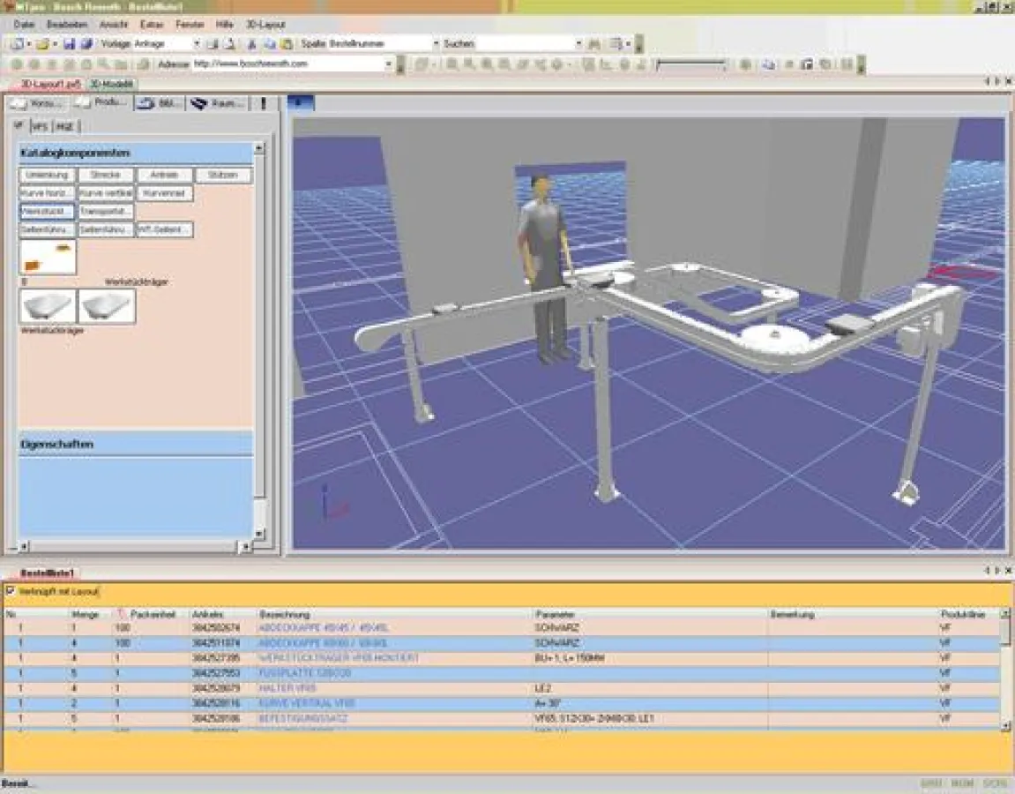Select the Umlenkung catalog component
This screenshot has height=794, width=1015.
click(x=49, y=175)
